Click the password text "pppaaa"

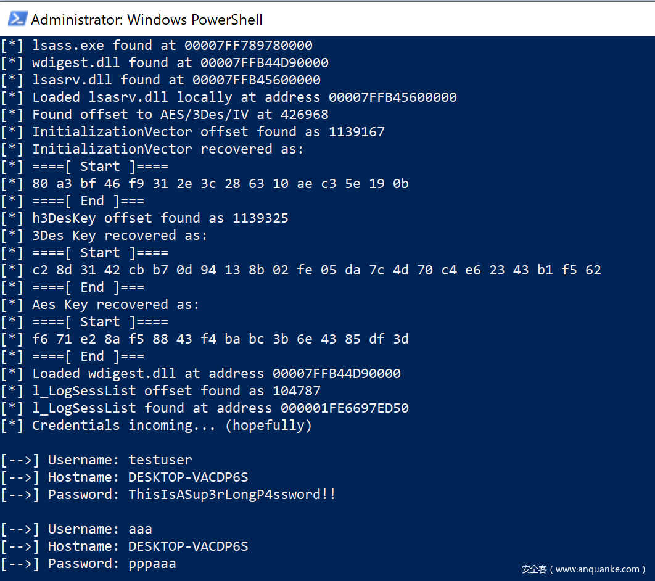[152, 564]
